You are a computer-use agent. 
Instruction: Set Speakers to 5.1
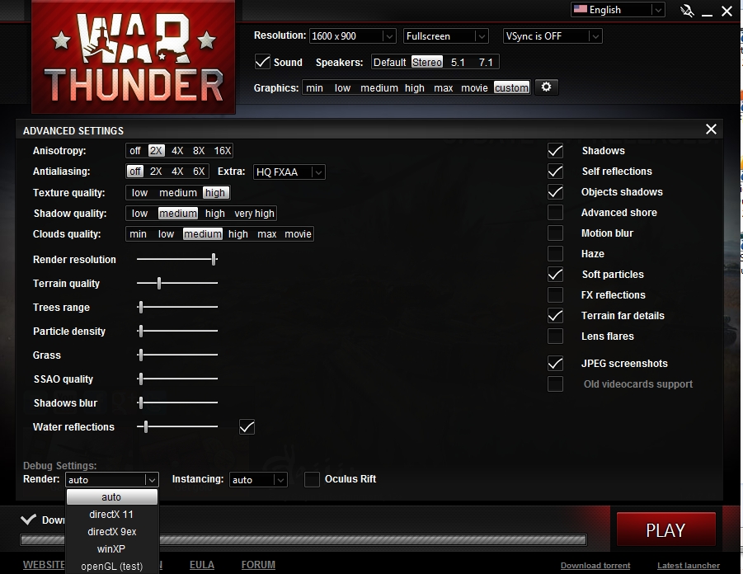pos(458,62)
